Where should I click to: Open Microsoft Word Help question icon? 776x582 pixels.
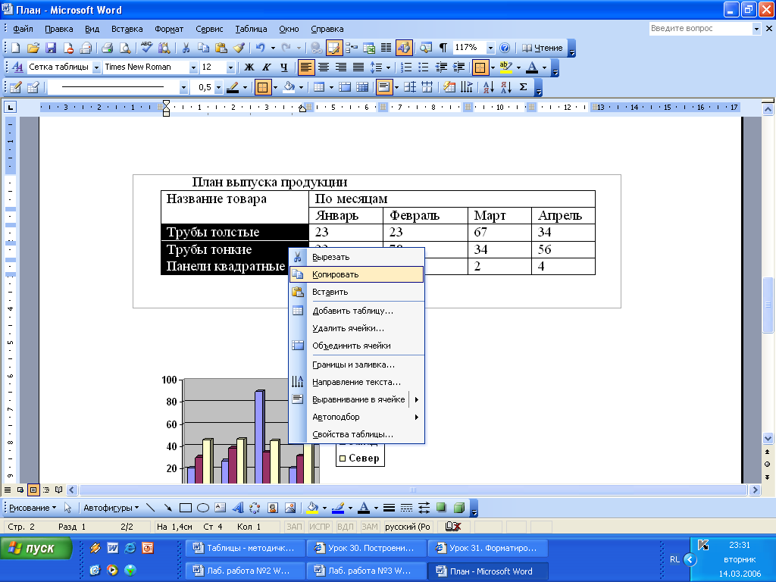coord(504,48)
